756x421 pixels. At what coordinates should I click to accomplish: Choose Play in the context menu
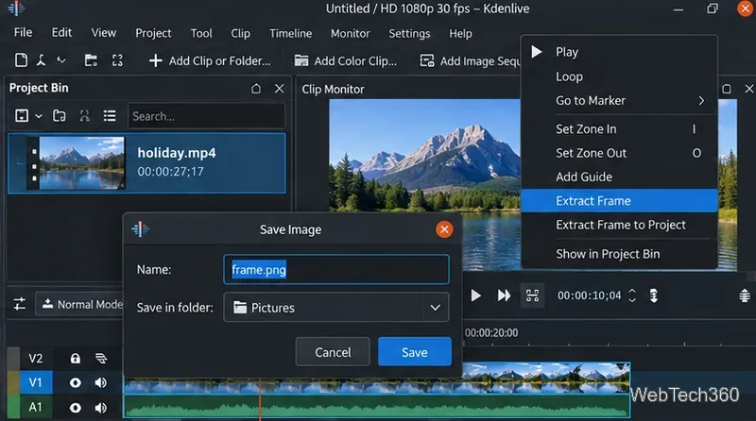click(619, 52)
